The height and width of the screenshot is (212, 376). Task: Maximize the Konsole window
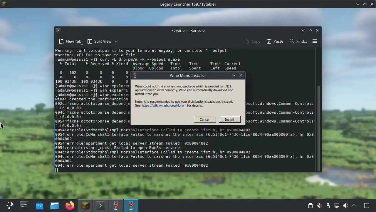point(310,30)
